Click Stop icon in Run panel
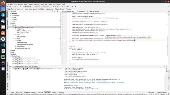Image resolution: width=170 pixels, height=95 pixels. tap(10, 71)
